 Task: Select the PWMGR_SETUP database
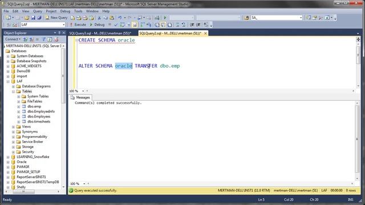pyautogui.click(x=29, y=172)
